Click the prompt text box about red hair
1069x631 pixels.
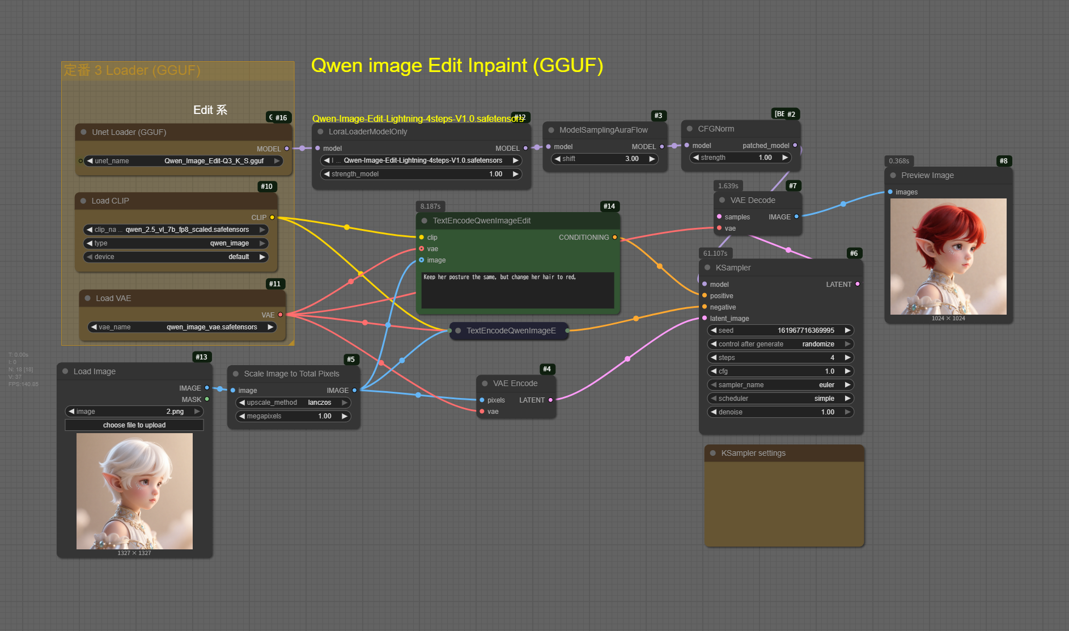click(x=517, y=290)
